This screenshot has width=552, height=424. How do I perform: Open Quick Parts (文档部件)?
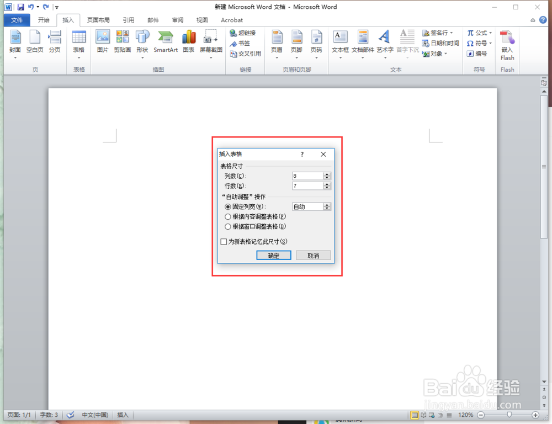click(x=363, y=44)
